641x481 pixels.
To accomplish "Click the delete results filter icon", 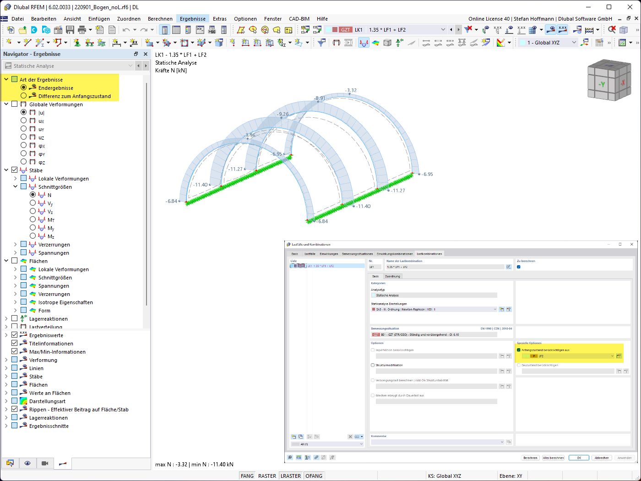I will [x=468, y=30].
